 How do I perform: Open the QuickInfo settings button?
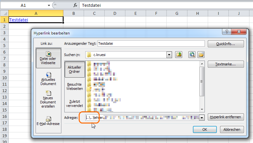tap(226, 44)
